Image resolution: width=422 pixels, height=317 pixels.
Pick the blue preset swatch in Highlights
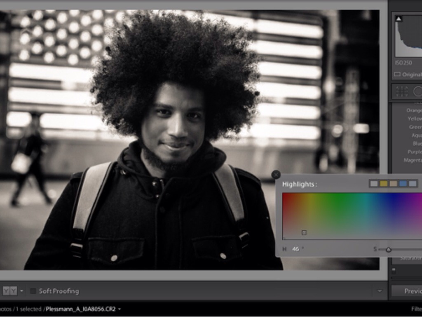pos(403,184)
